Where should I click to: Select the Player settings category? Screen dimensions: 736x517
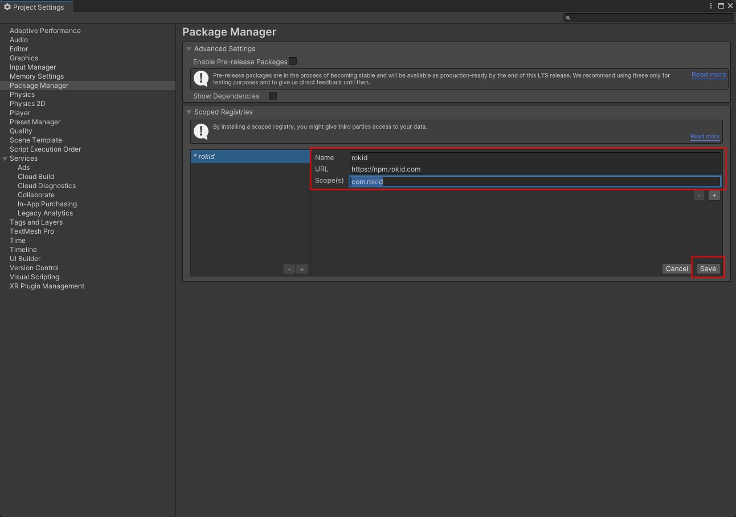click(20, 113)
